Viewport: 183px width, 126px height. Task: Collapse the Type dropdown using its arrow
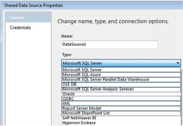pyautogui.click(x=178, y=63)
